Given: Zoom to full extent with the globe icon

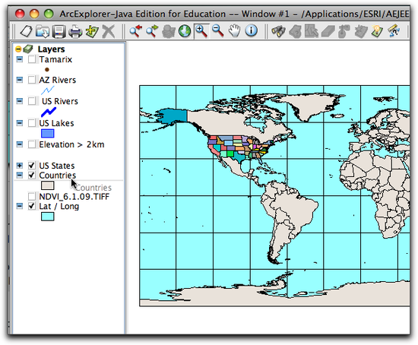Looking at the screenshot, I should (x=185, y=31).
